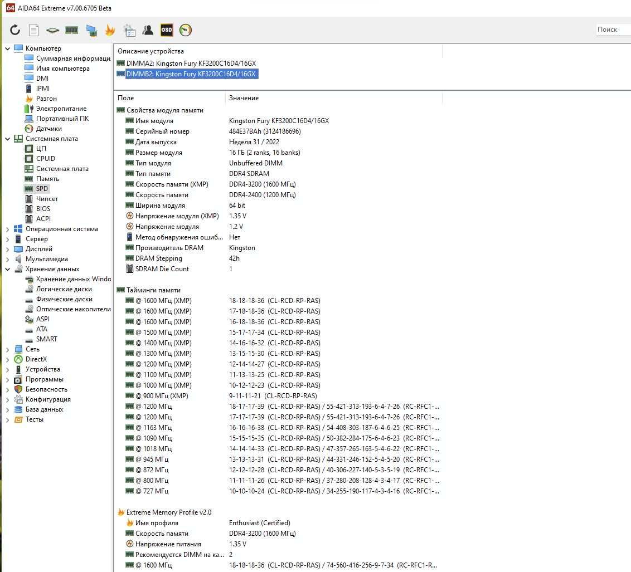Select the SPD tree item

pyautogui.click(x=42, y=188)
